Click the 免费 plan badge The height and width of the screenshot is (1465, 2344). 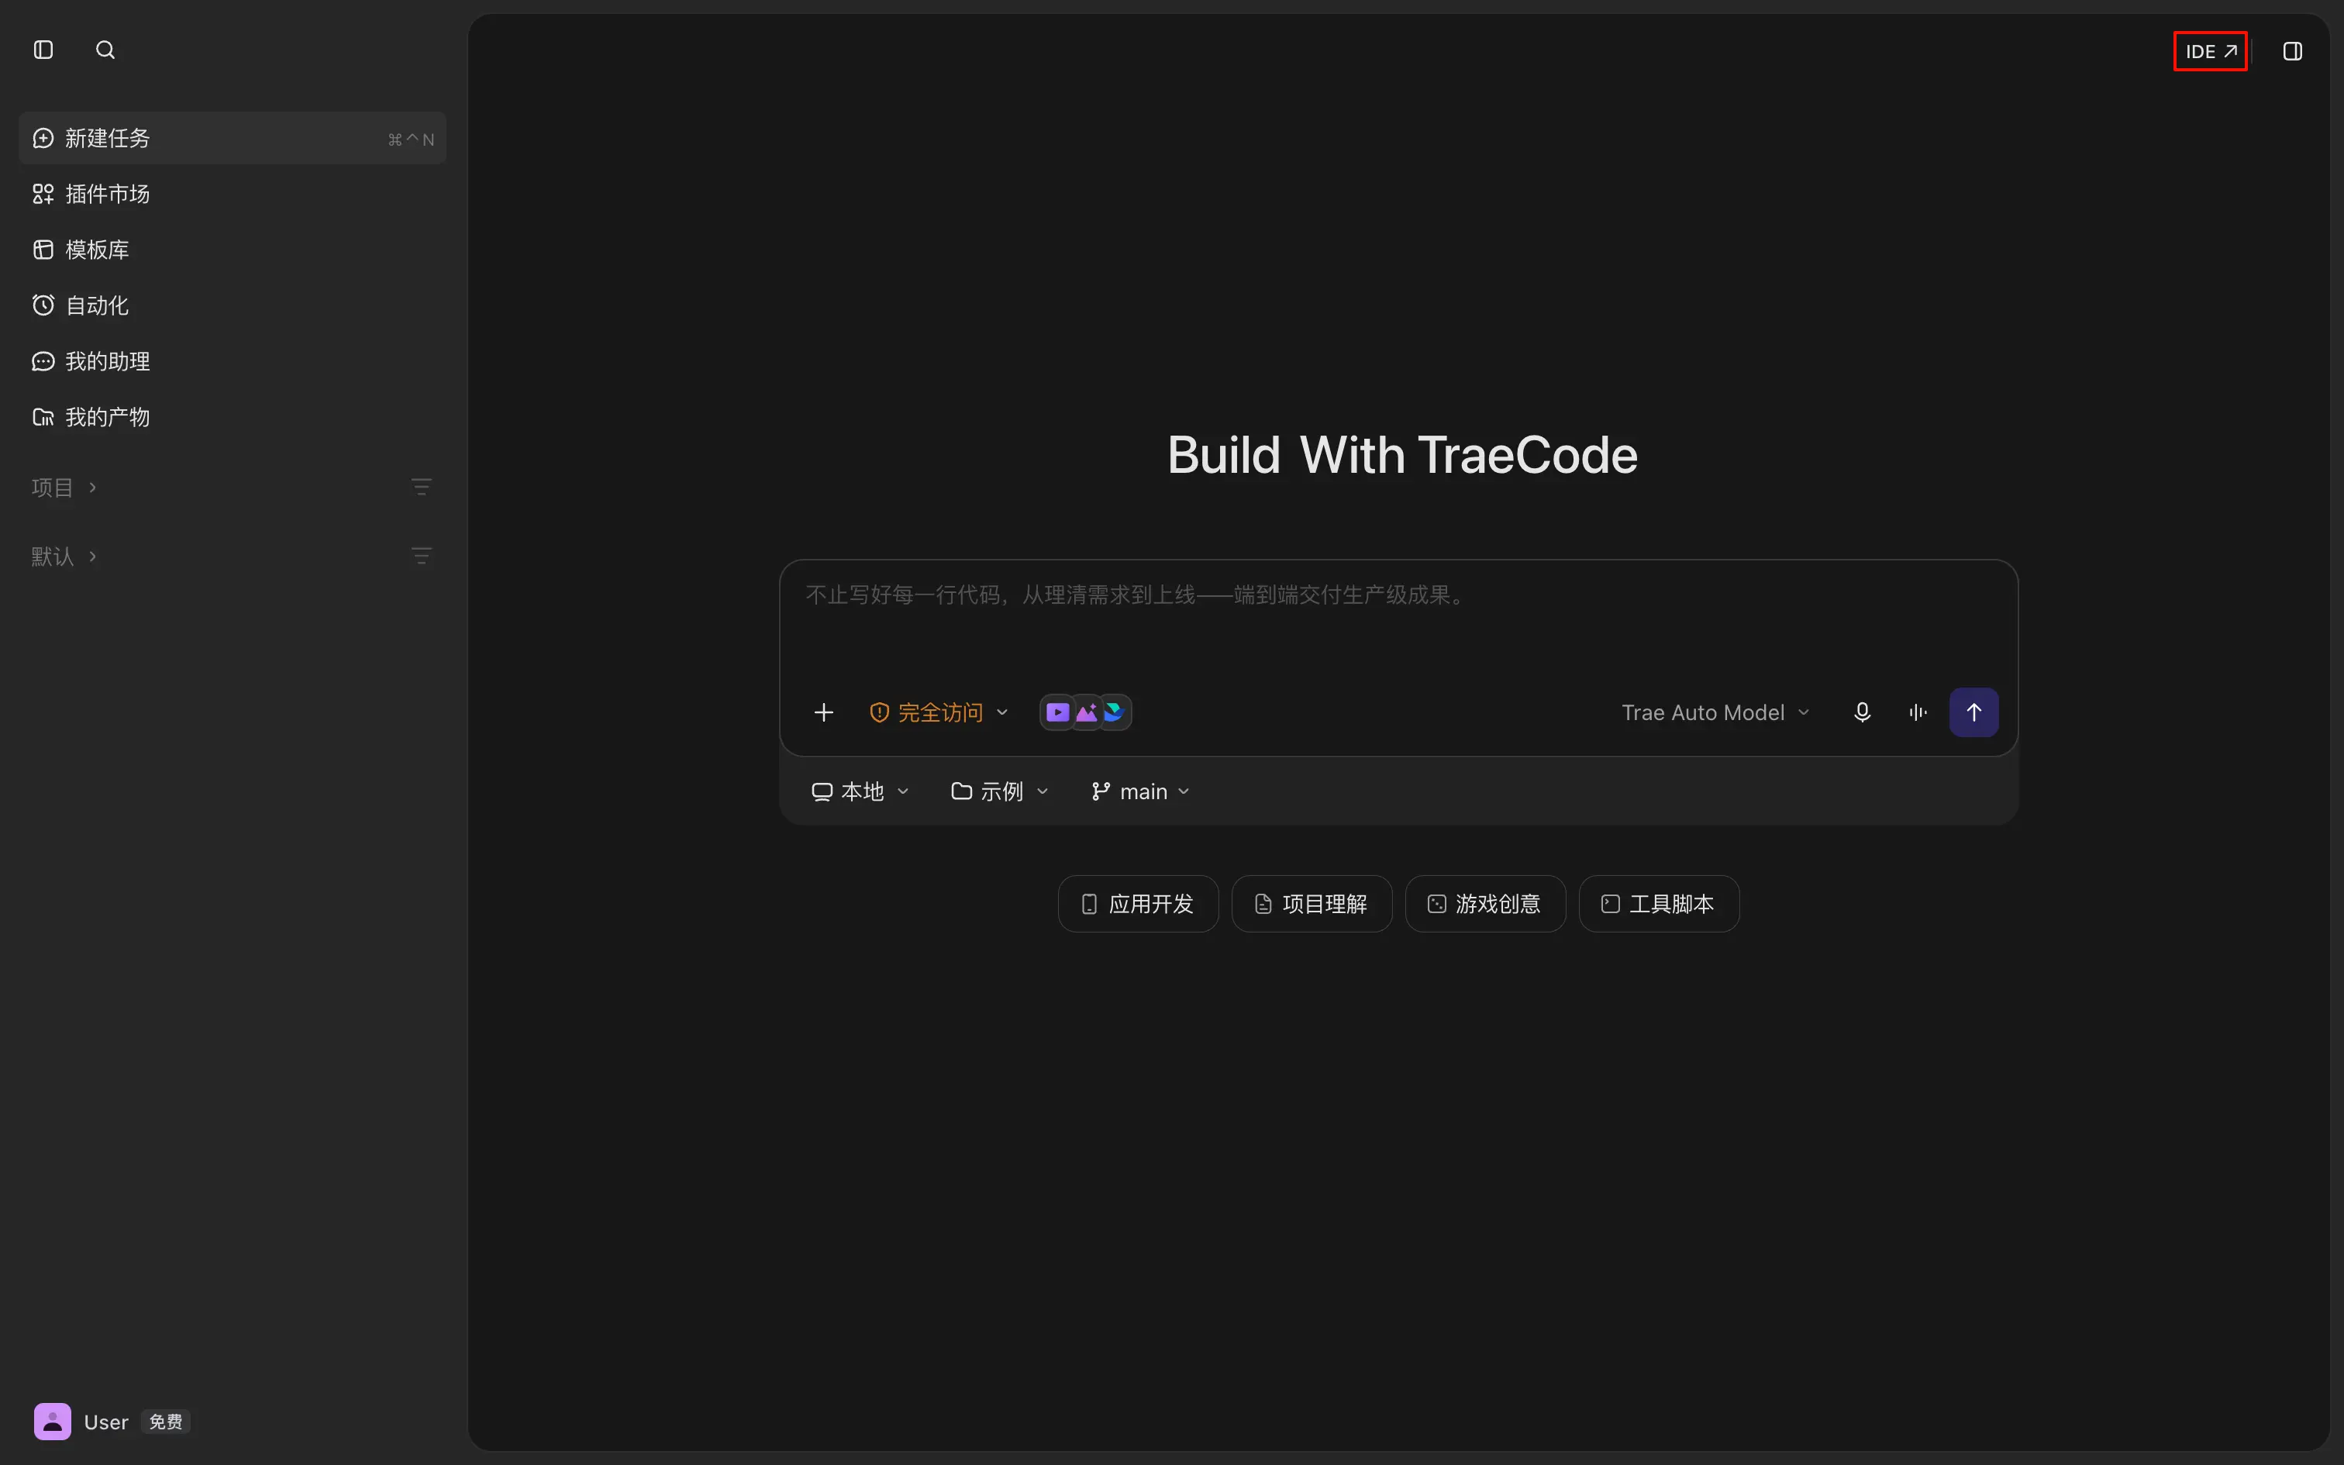[166, 1422]
